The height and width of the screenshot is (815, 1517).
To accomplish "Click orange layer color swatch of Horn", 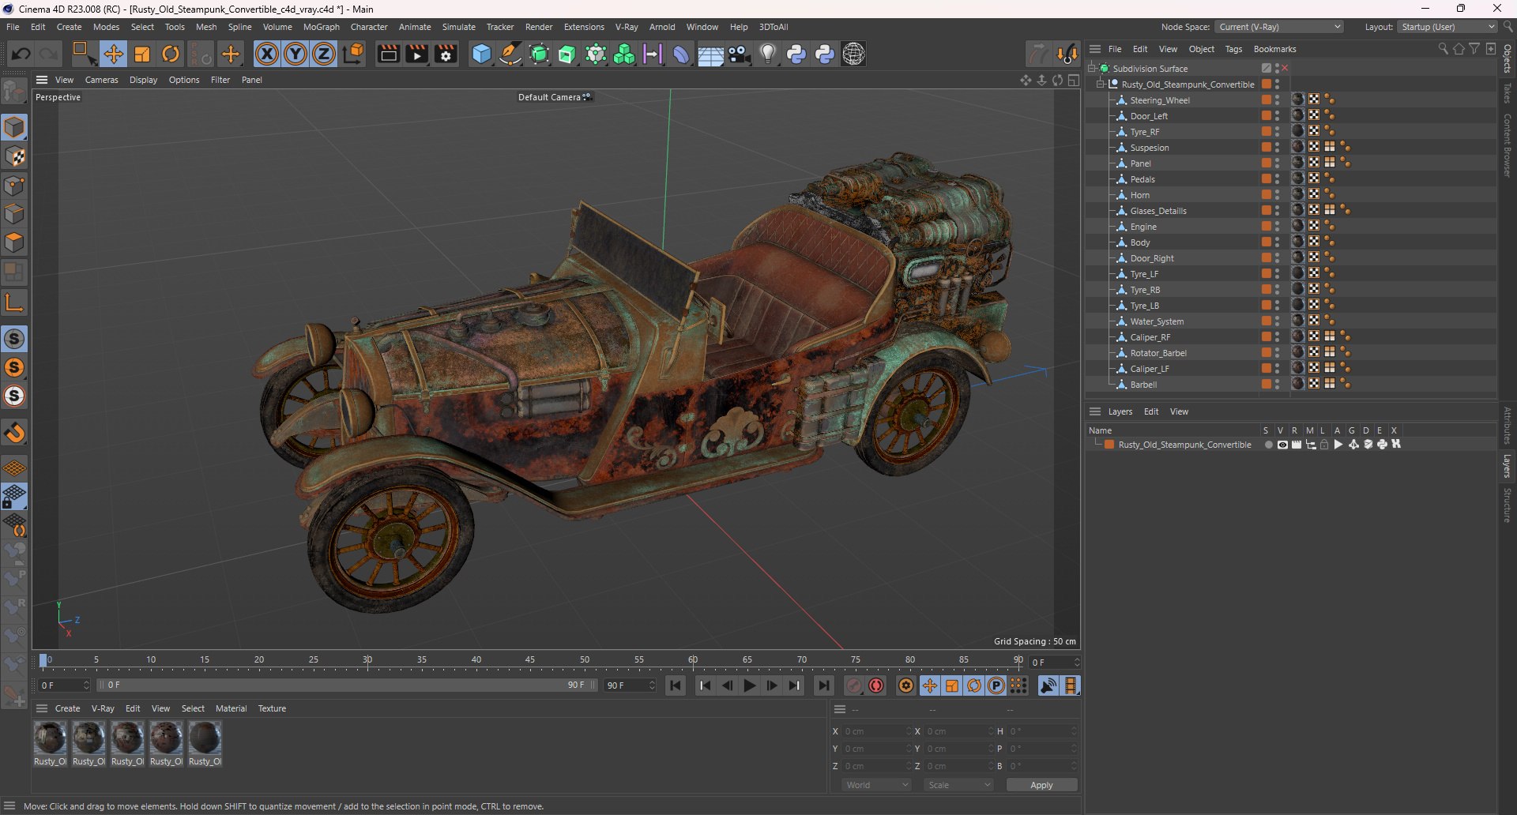I will [1267, 194].
